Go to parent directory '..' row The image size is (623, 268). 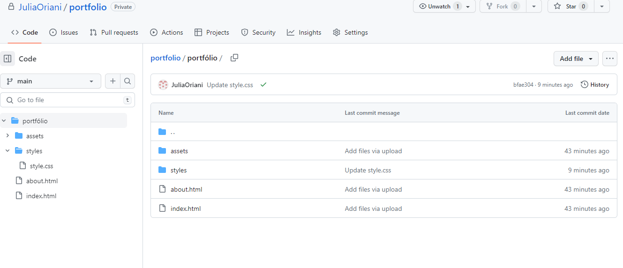(383, 132)
